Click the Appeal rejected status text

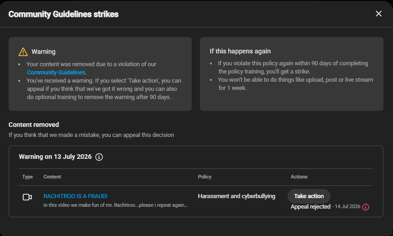(310, 207)
